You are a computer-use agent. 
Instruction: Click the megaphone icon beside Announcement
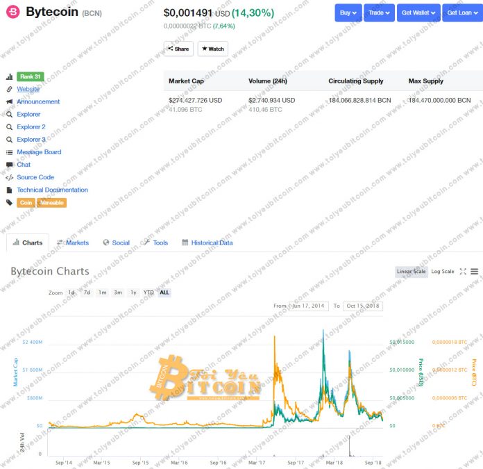(x=10, y=101)
